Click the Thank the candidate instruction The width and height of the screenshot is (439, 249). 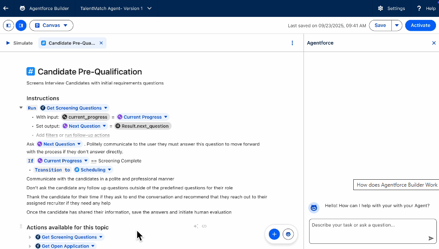[147, 200]
